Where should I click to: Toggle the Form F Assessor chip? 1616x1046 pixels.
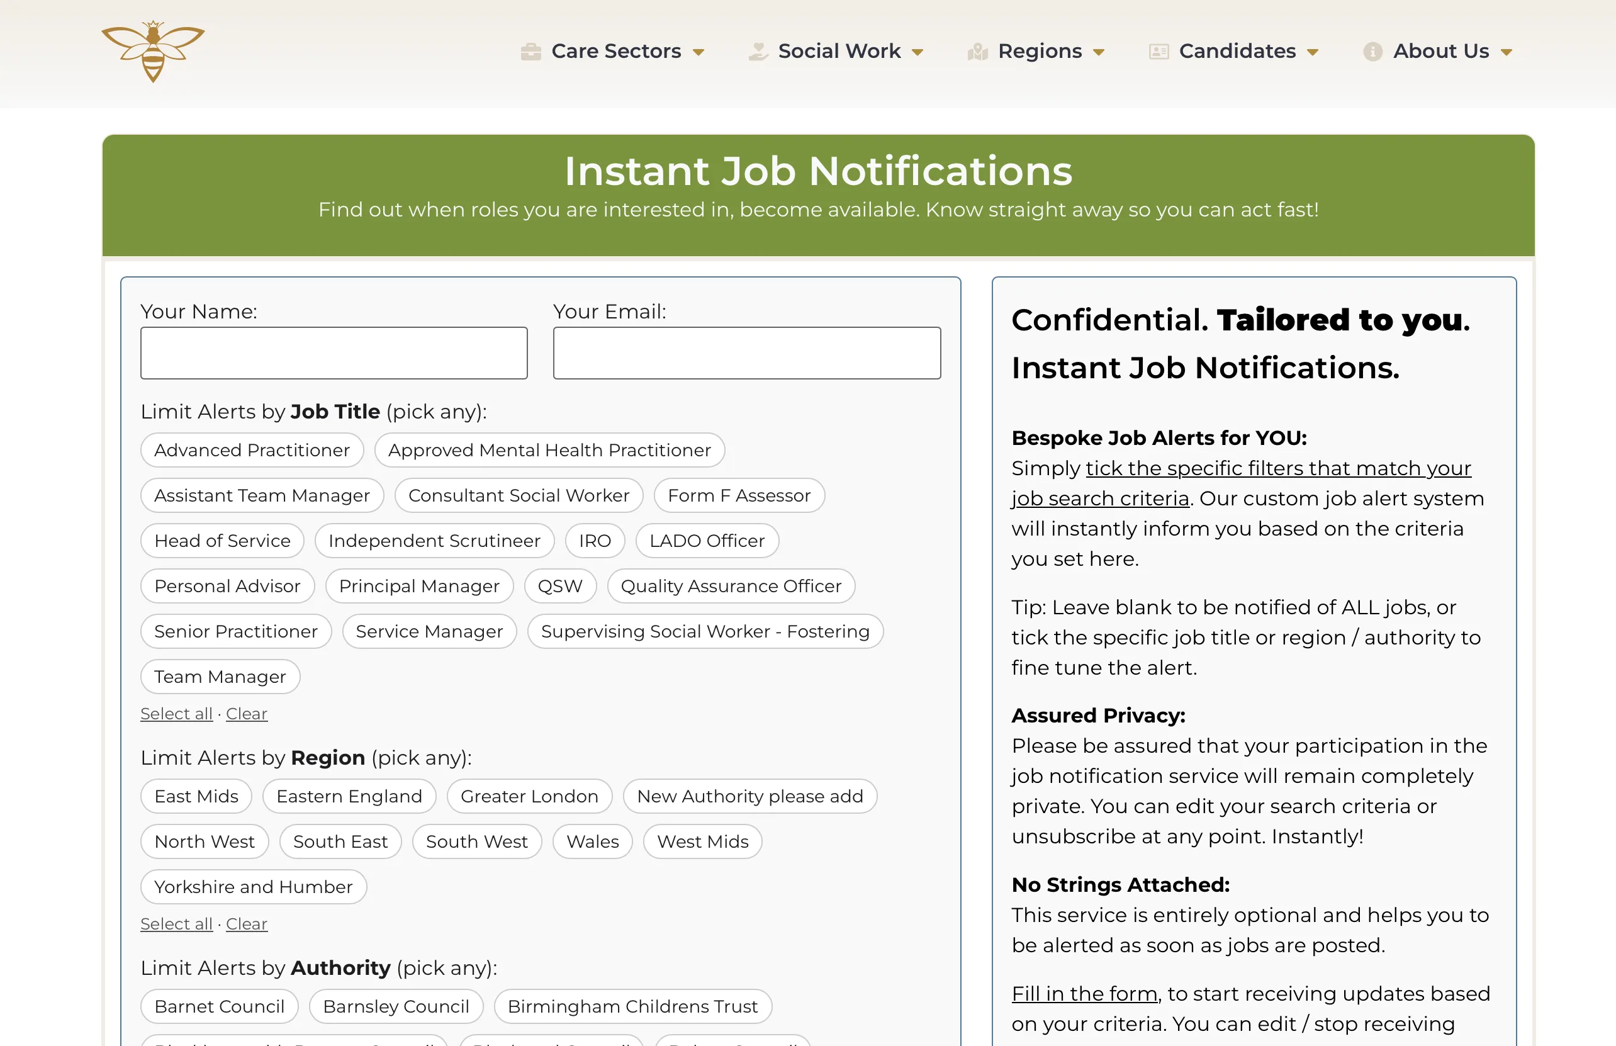[739, 496]
